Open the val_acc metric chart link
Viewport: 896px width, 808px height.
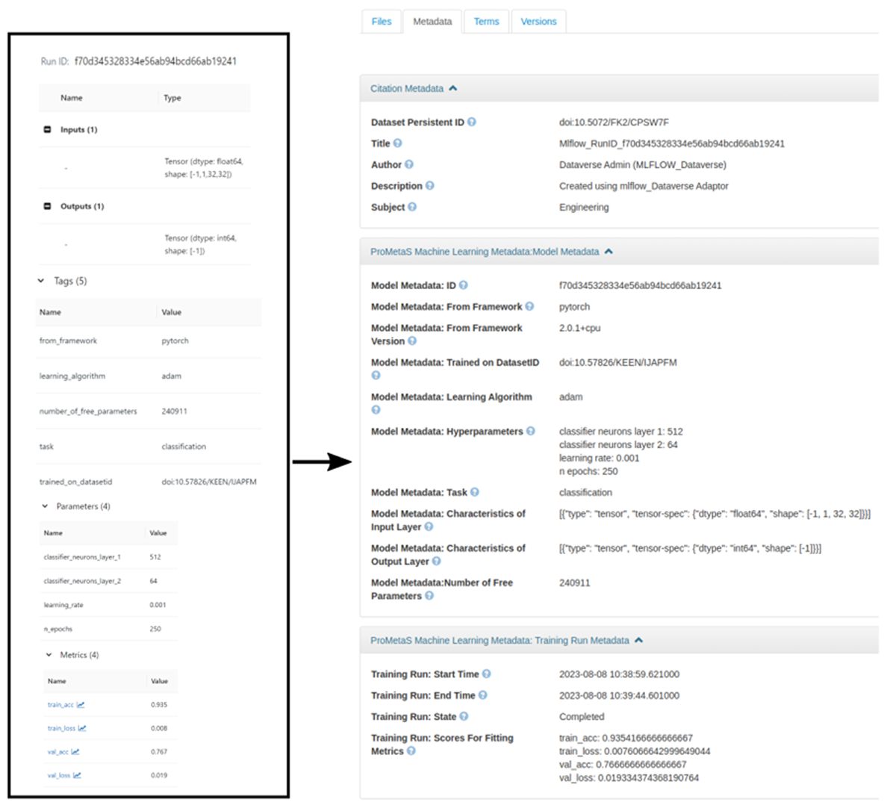pos(63,752)
